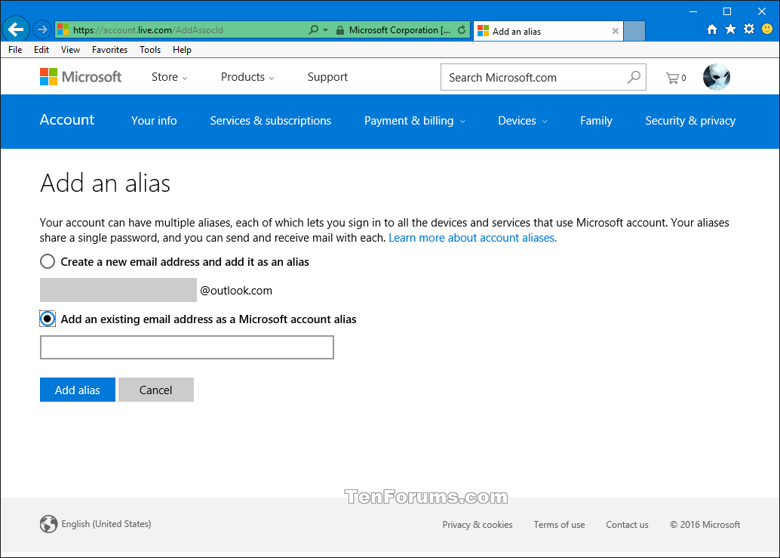The width and height of the screenshot is (780, 558).
Task: Expand the Payment & billing dropdown
Action: (414, 121)
